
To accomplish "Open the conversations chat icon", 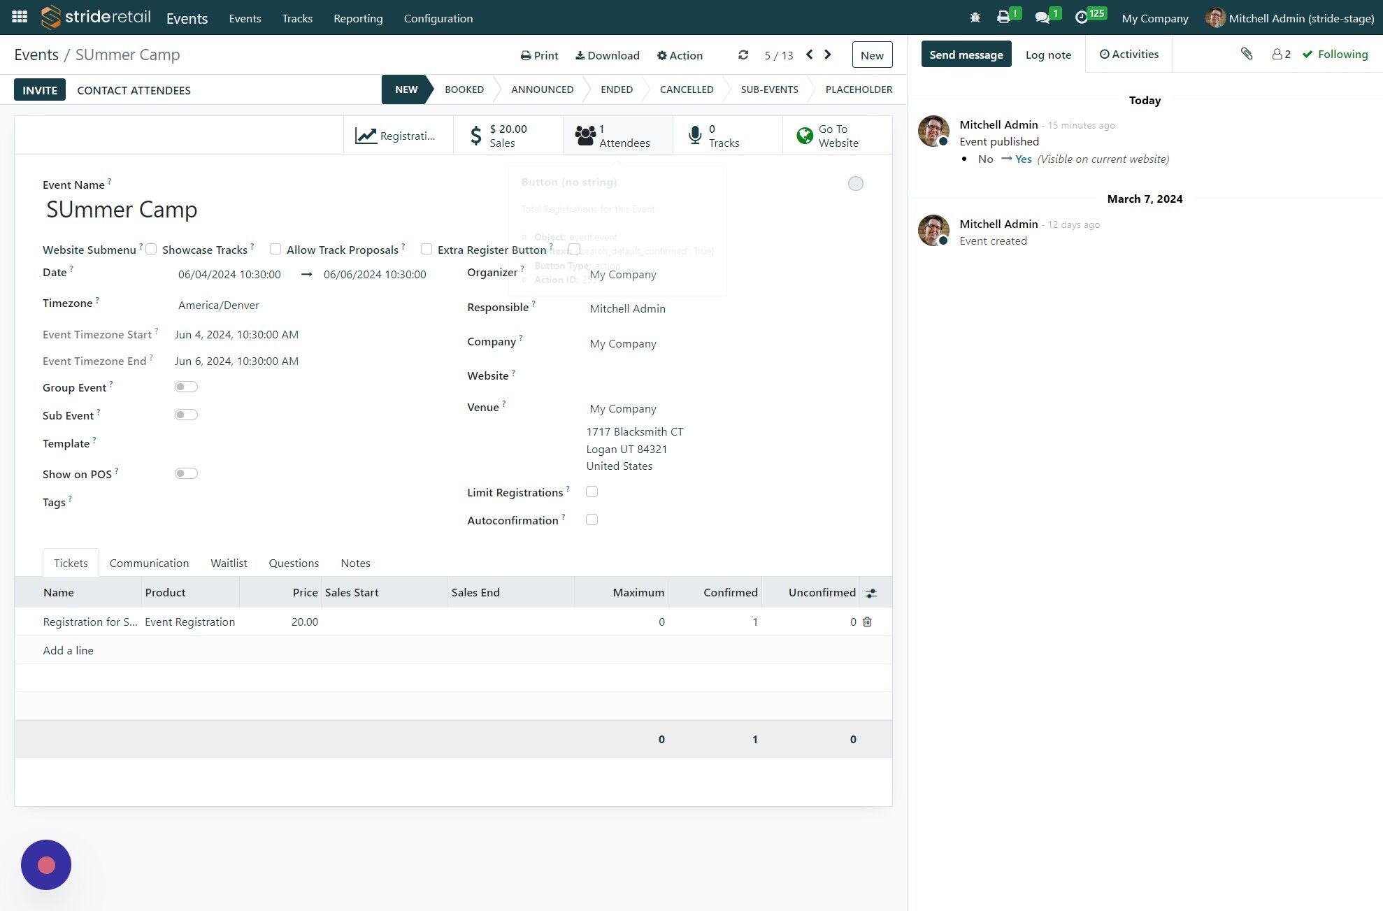I will coord(1042,17).
